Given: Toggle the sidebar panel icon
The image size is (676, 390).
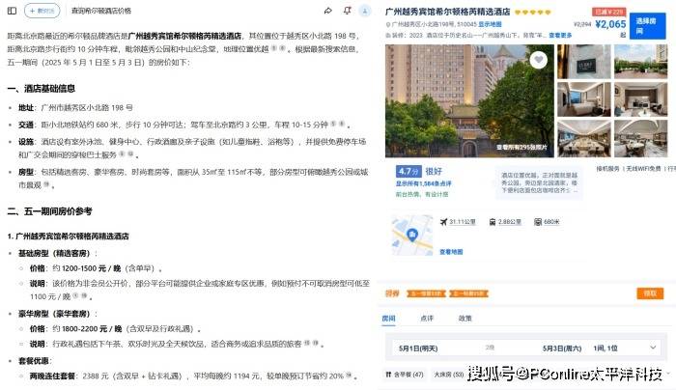Looking at the screenshot, I should [x=12, y=11].
